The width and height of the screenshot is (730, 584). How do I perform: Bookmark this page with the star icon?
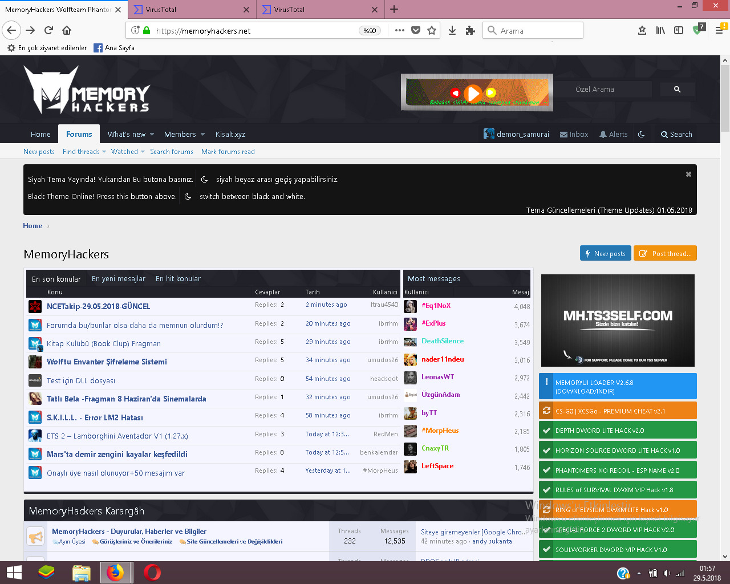tap(432, 31)
